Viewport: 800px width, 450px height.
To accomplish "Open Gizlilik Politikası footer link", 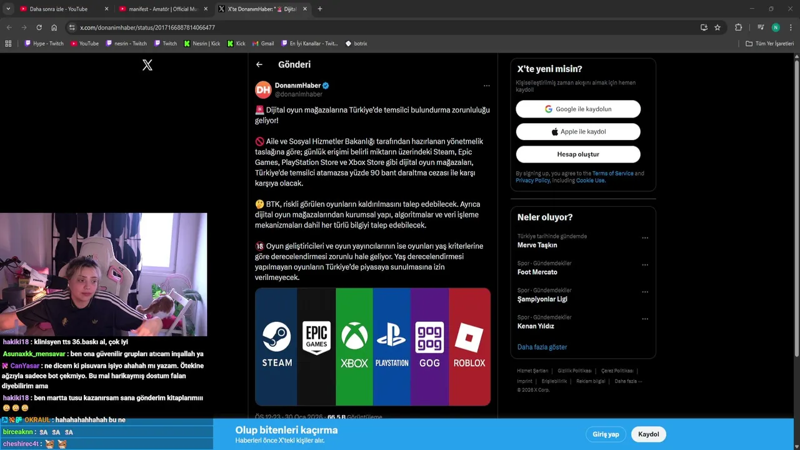I will (x=574, y=371).
